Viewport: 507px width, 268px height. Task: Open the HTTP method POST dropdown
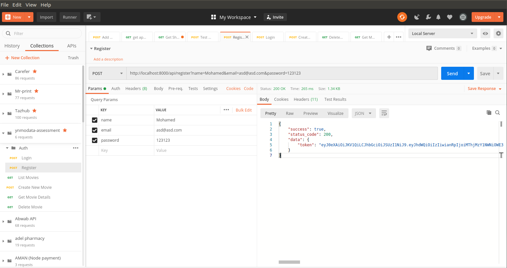[108, 73]
